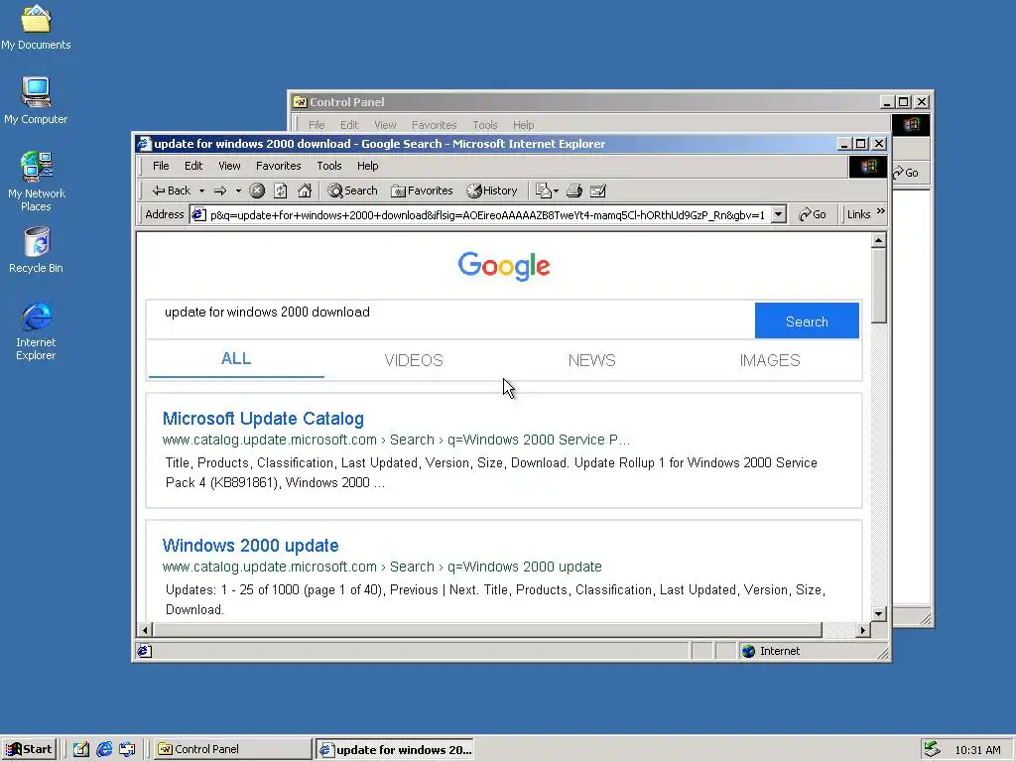Switch to Control Panel taskbar button
Viewport: 1016px width, 762px height.
point(232,749)
